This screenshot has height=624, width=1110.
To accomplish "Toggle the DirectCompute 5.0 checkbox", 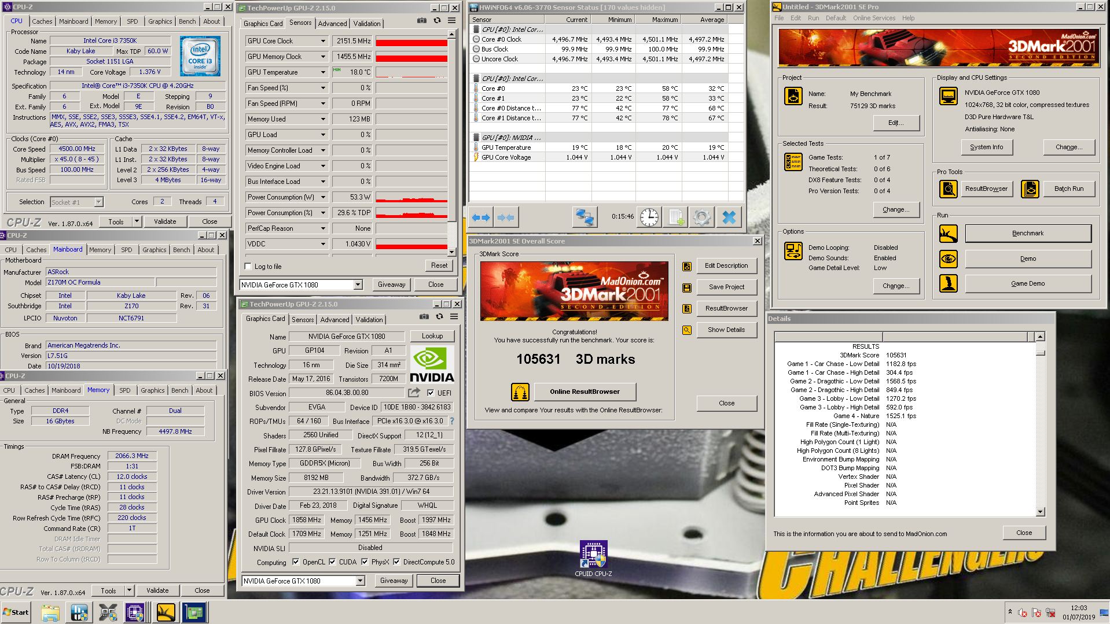I will [396, 562].
